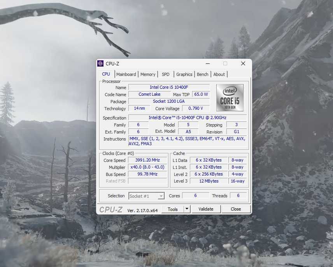Click the Name field 'Intel Core i5 10400F'

(x=169, y=87)
